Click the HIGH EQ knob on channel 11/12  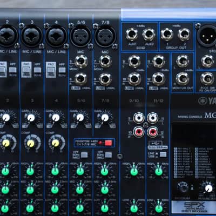(159, 172)
